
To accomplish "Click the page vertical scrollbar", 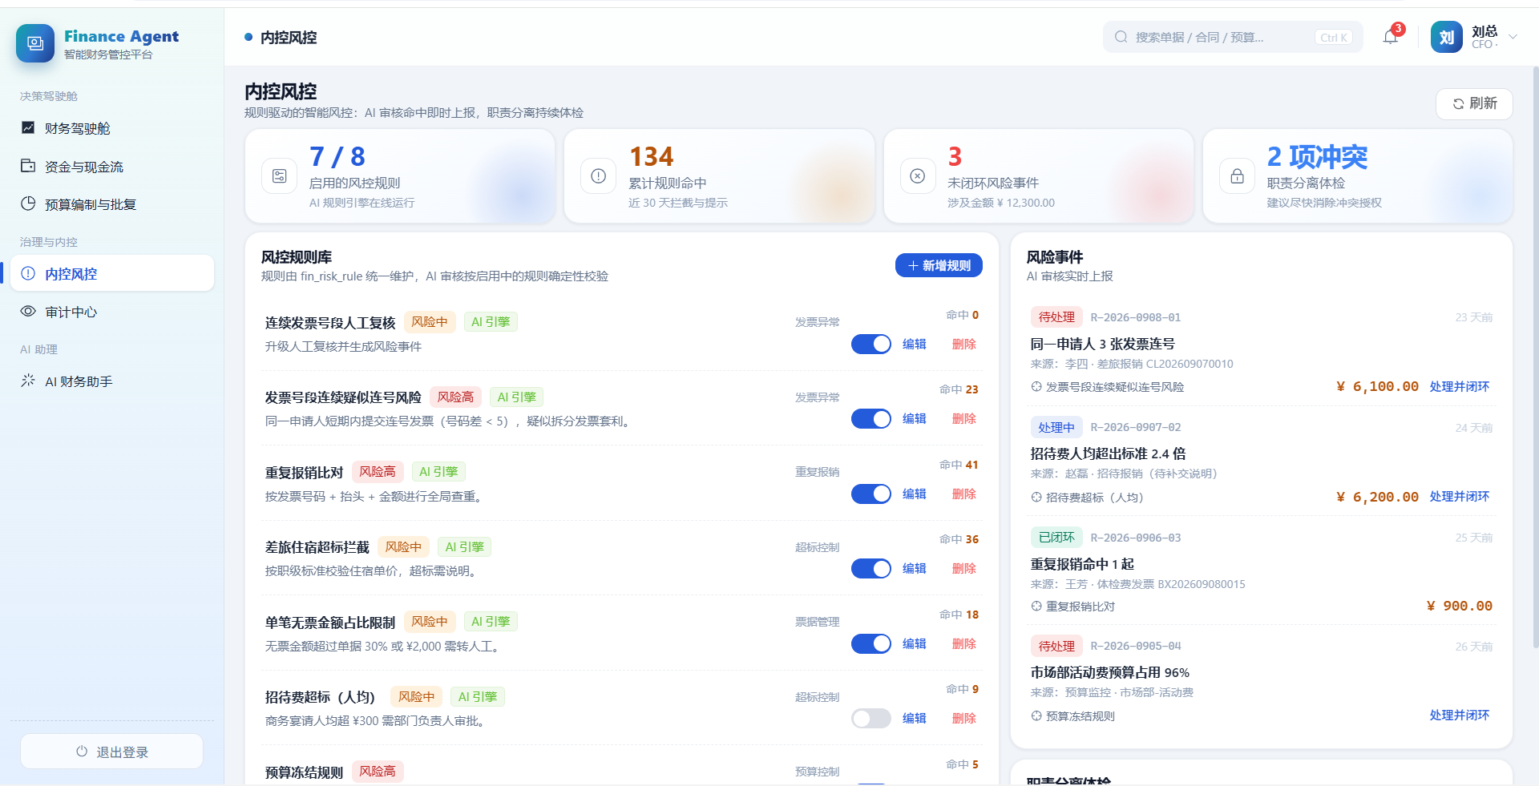I will pyautogui.click(x=1535, y=357).
